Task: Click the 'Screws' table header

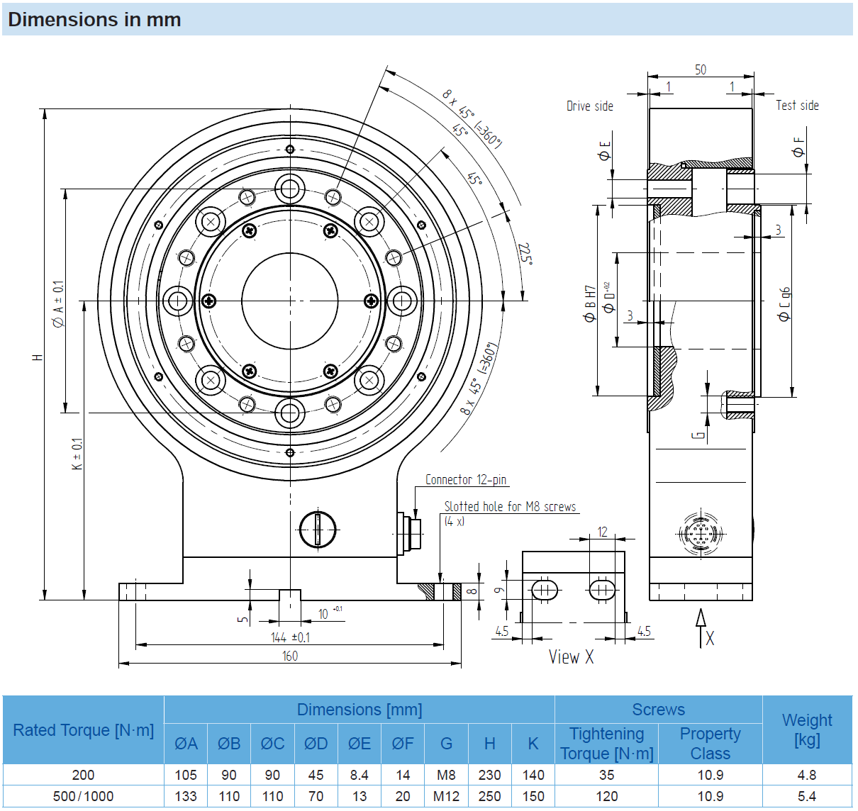Action: click(658, 710)
